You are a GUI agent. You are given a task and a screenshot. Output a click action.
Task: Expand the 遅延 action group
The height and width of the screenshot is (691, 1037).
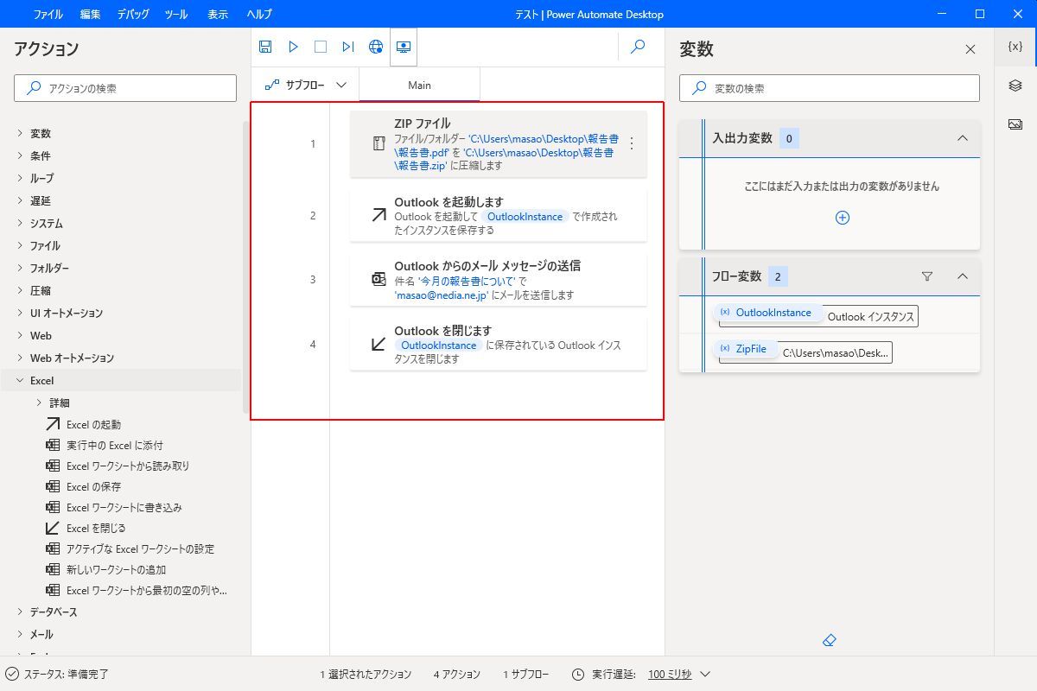pos(20,200)
